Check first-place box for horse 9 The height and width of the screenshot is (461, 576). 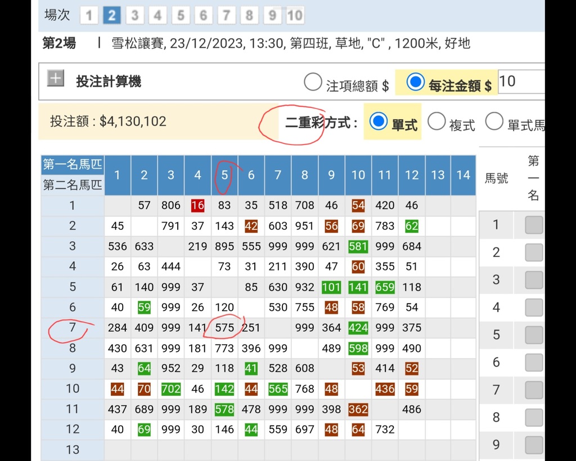(533, 445)
